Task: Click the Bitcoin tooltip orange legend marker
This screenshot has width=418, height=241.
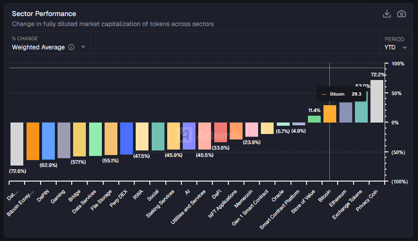Action: pyautogui.click(x=324, y=94)
